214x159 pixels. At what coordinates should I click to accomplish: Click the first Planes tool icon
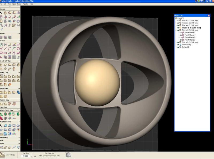[2, 37]
